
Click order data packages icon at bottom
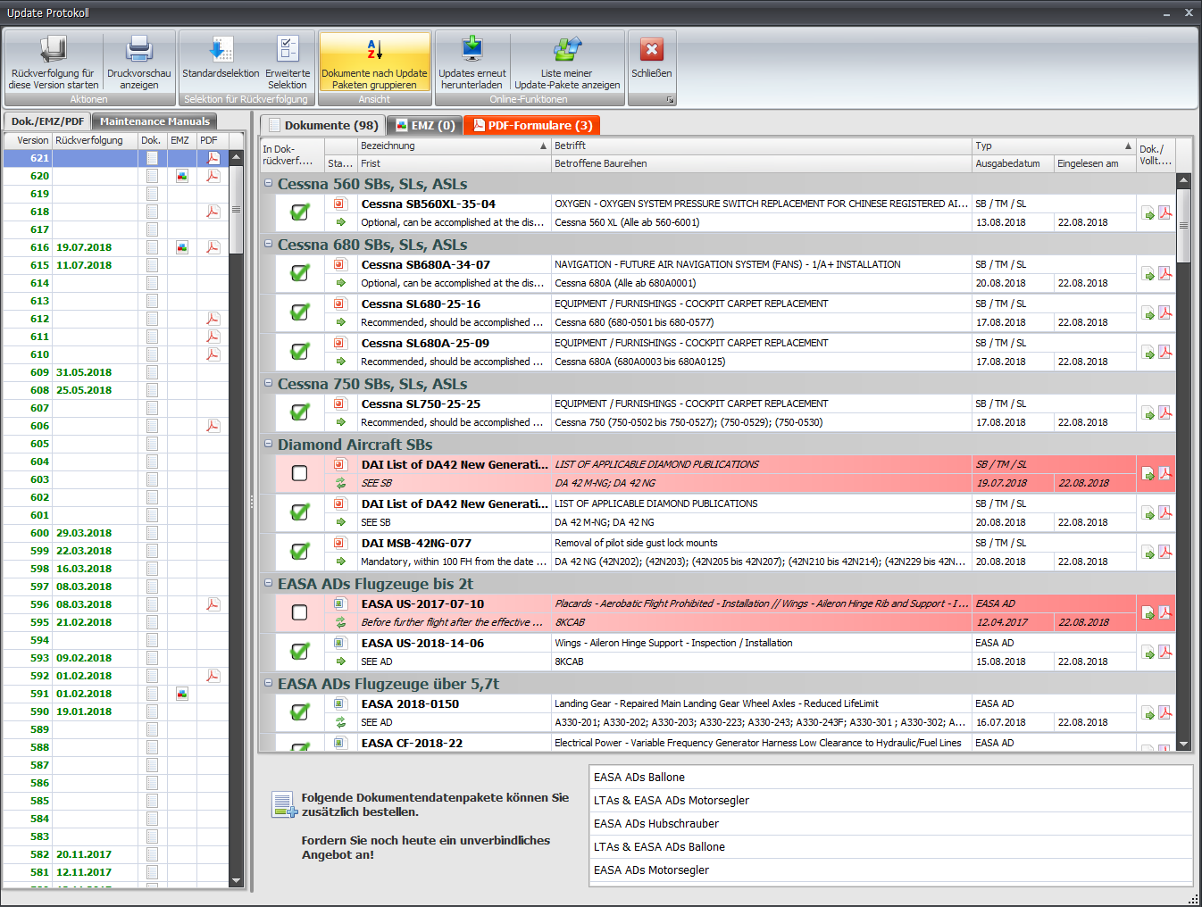(284, 804)
